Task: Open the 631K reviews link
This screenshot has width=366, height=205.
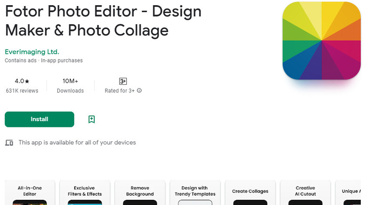Action: pos(22,91)
